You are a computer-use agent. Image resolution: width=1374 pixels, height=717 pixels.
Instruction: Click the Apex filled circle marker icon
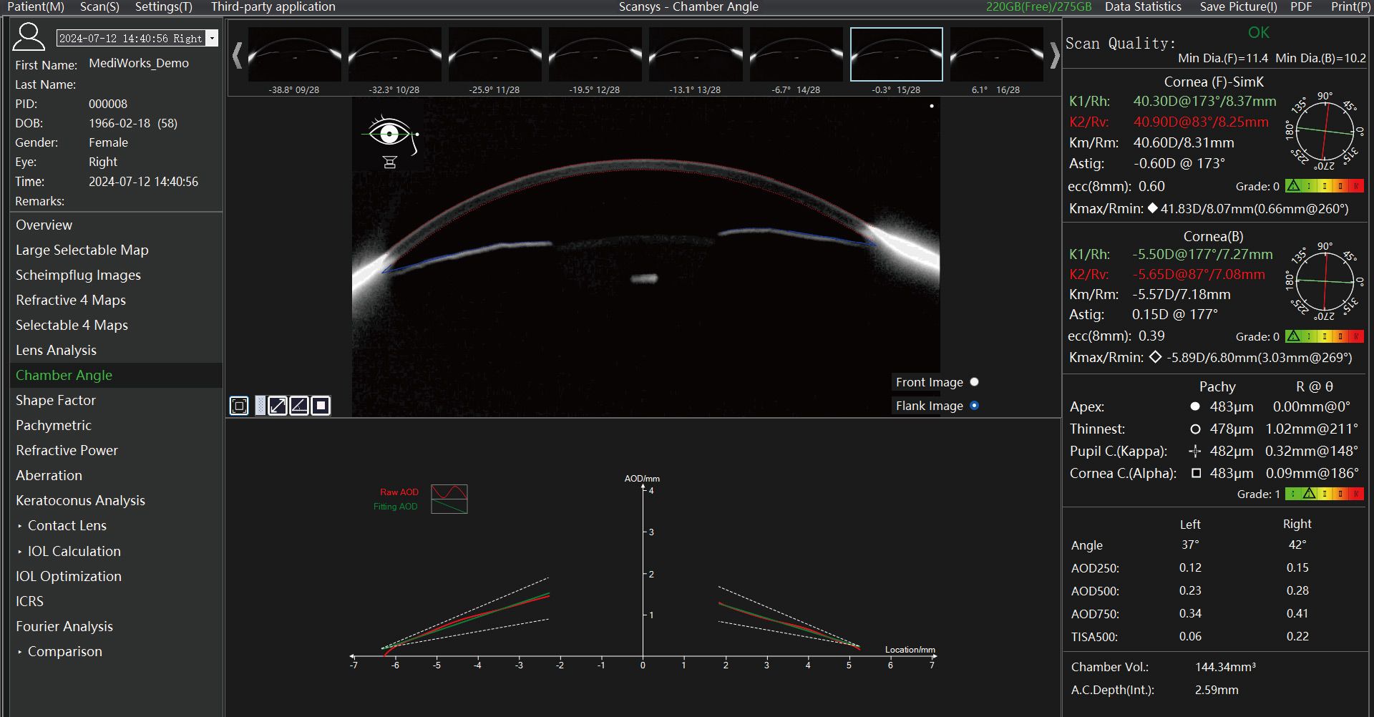(x=1194, y=406)
